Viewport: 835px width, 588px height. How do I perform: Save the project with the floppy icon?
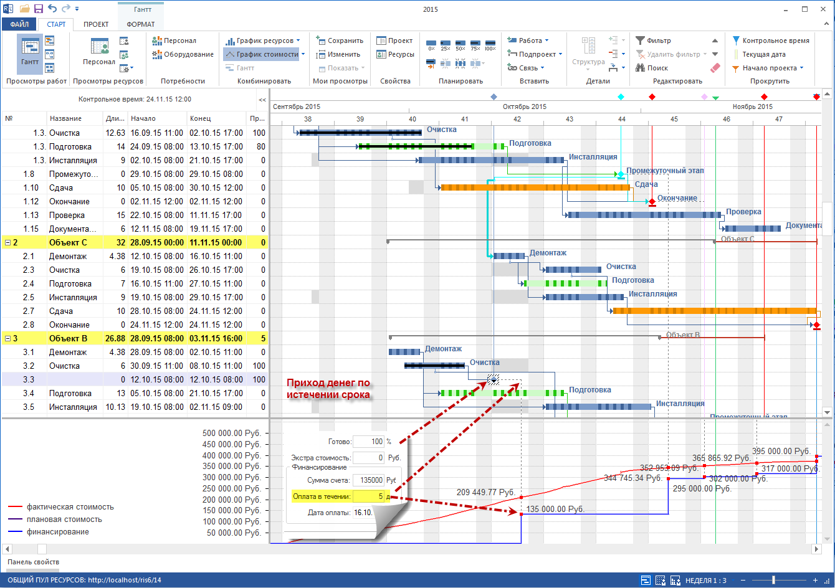click(38, 9)
